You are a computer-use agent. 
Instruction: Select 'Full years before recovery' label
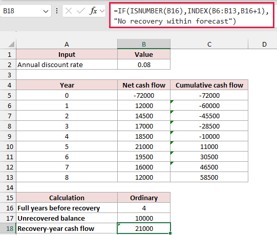pyautogui.click(x=67, y=208)
